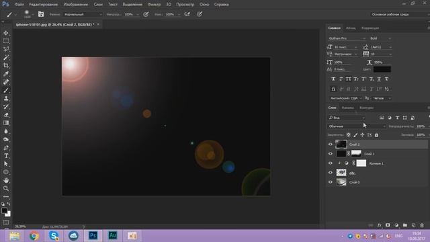
Task: Swap foreground and background colors
Action: click(x=9, y=204)
